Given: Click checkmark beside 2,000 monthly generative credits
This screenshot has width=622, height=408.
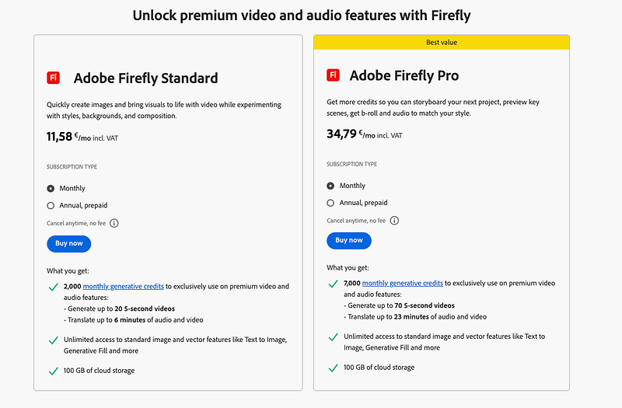Looking at the screenshot, I should [x=52, y=287].
